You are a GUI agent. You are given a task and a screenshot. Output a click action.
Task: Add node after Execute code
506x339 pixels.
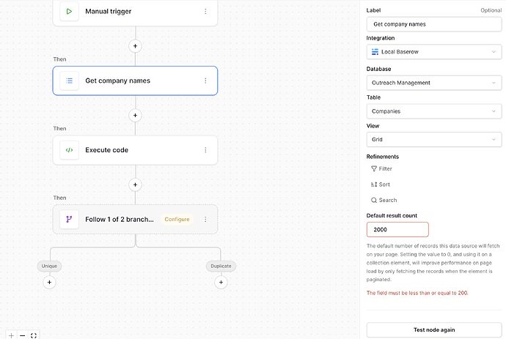[x=135, y=185]
